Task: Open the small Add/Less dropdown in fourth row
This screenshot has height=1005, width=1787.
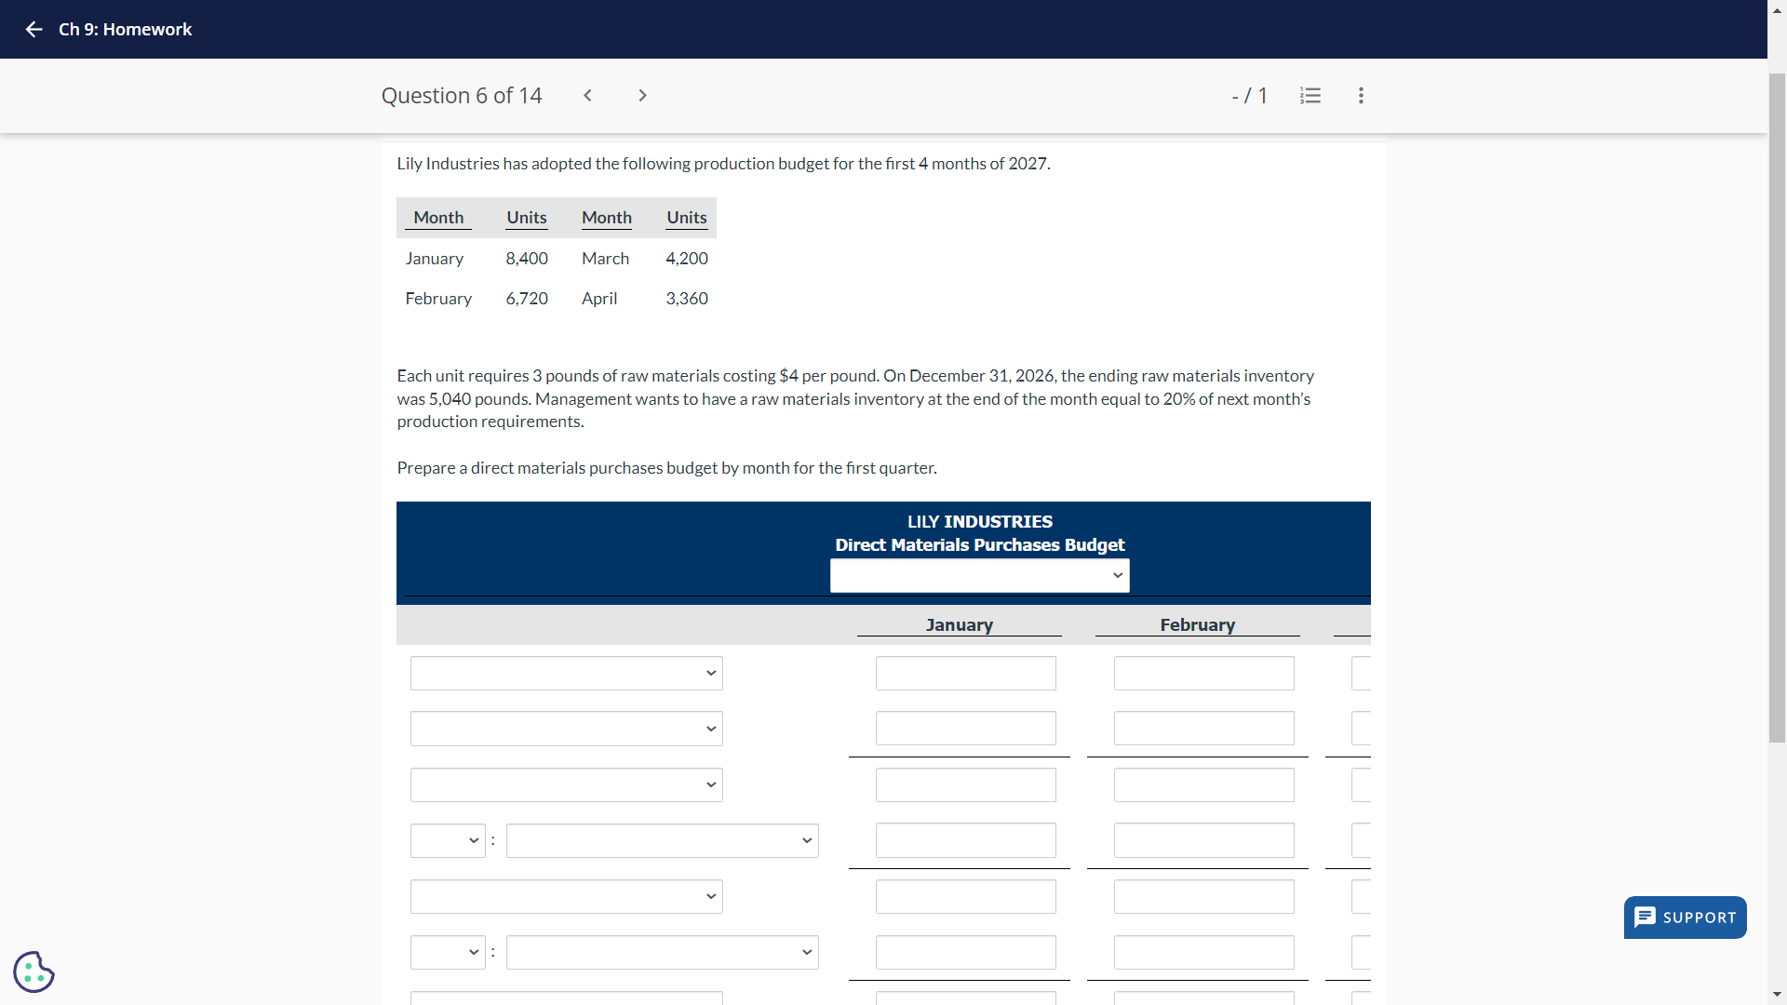Action: tap(448, 841)
